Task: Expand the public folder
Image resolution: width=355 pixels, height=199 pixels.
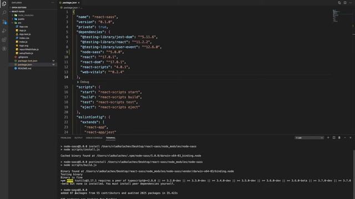Action: click(x=21, y=19)
